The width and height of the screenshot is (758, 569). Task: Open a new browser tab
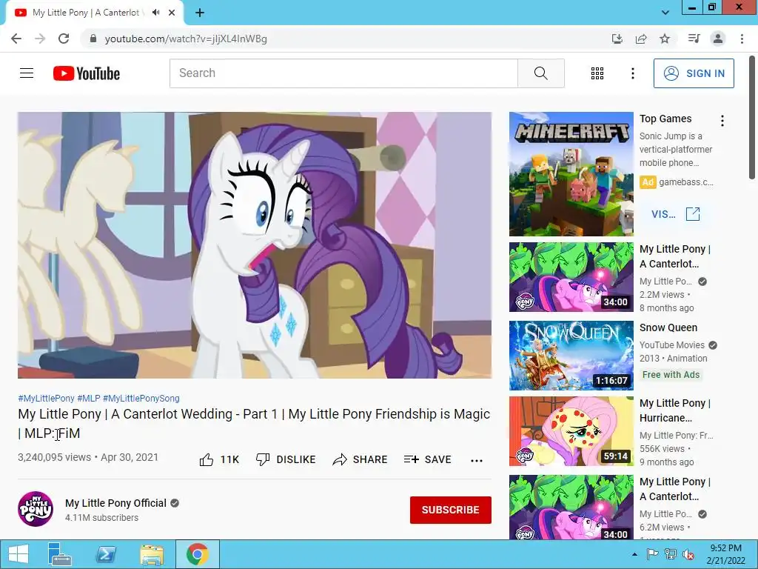(200, 13)
